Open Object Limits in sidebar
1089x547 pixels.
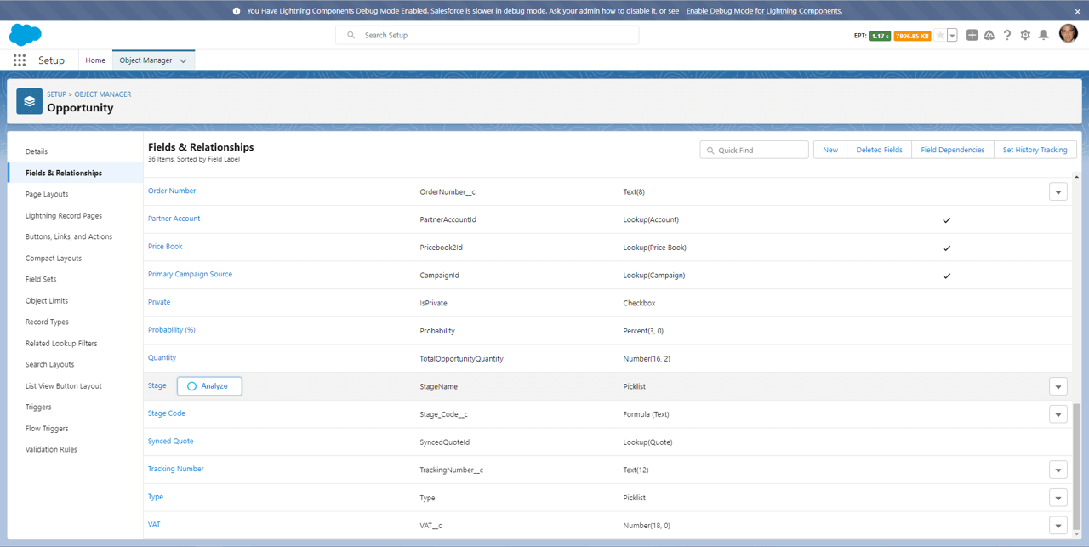click(x=47, y=300)
